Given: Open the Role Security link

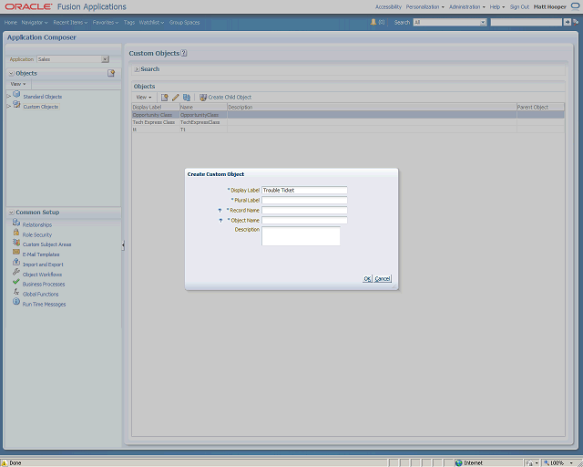Looking at the screenshot, I should point(37,235).
